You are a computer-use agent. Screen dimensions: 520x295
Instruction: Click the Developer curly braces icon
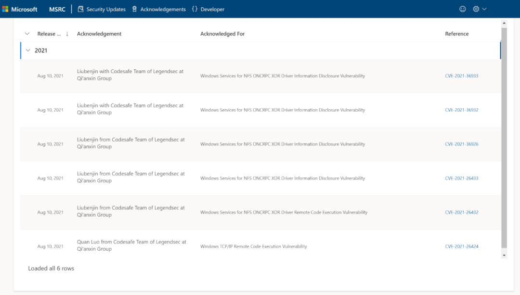[195, 9]
